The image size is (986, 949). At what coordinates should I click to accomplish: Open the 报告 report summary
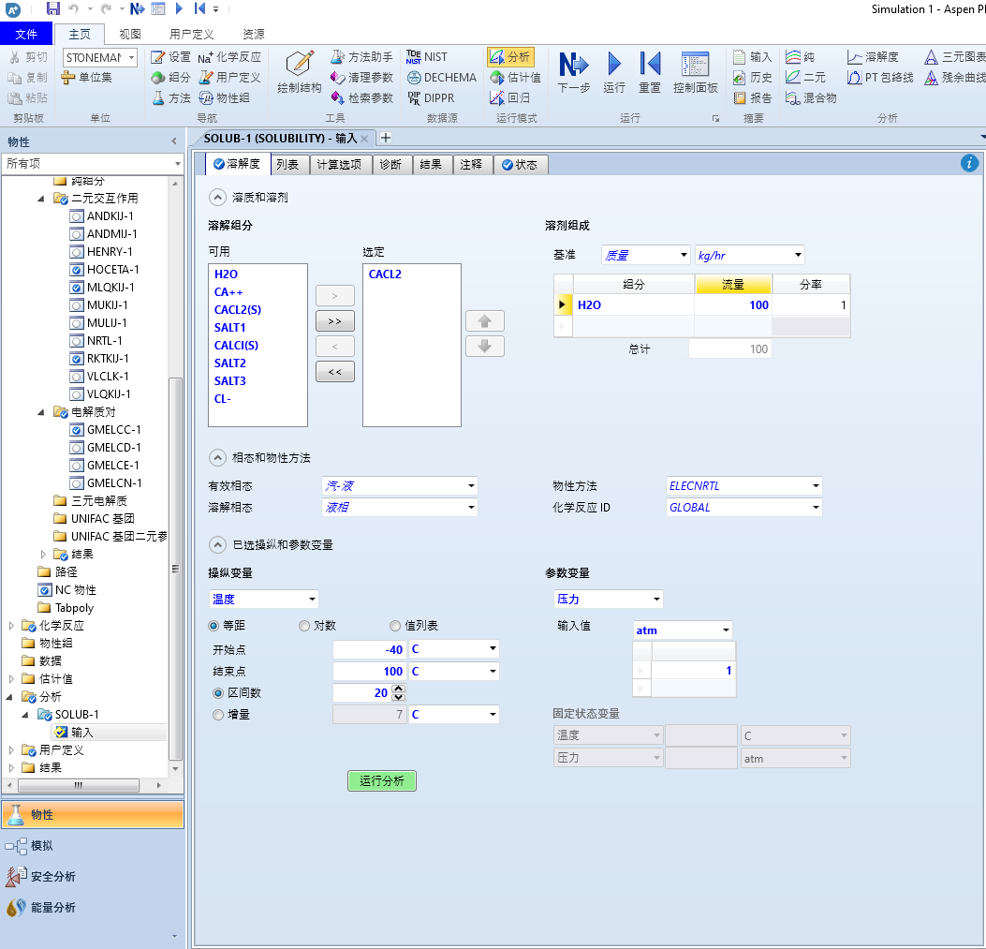(x=753, y=98)
